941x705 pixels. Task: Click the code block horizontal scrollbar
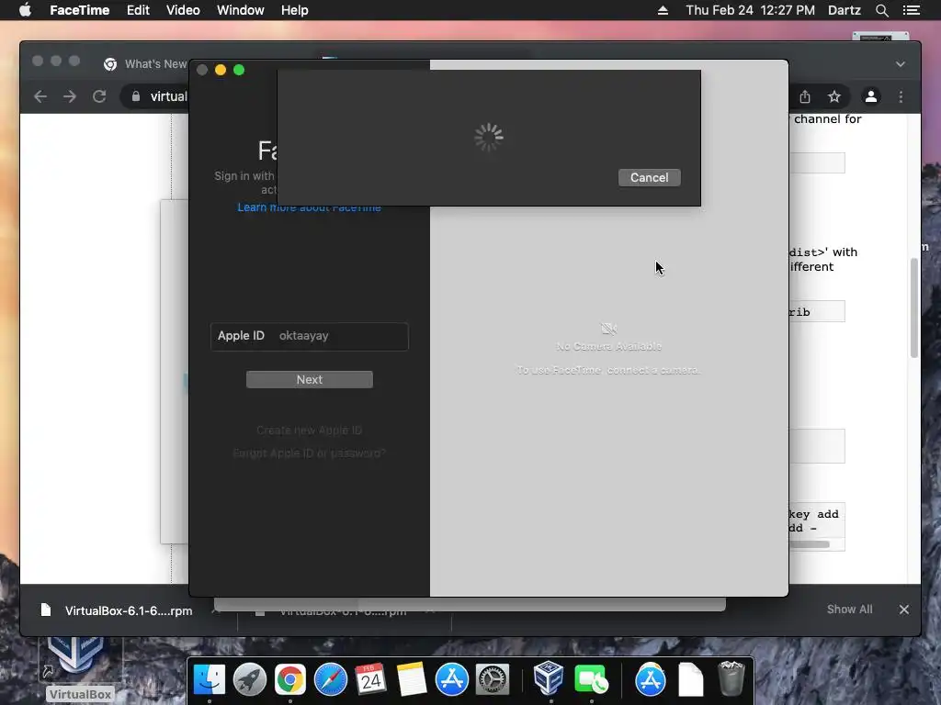810,544
